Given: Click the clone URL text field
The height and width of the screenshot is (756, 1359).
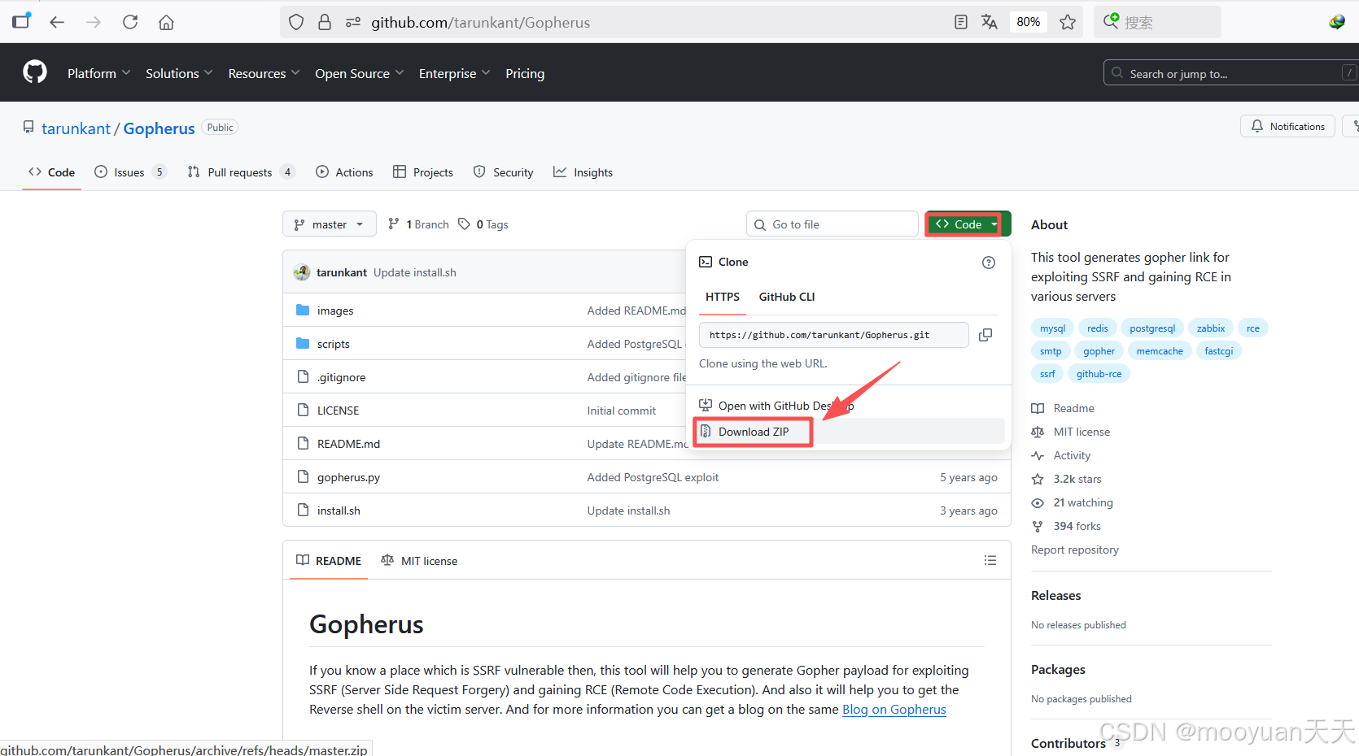Looking at the screenshot, I should tap(834, 335).
